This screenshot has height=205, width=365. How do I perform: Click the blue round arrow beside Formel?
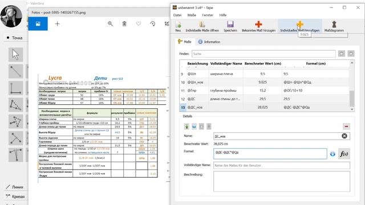(332, 154)
